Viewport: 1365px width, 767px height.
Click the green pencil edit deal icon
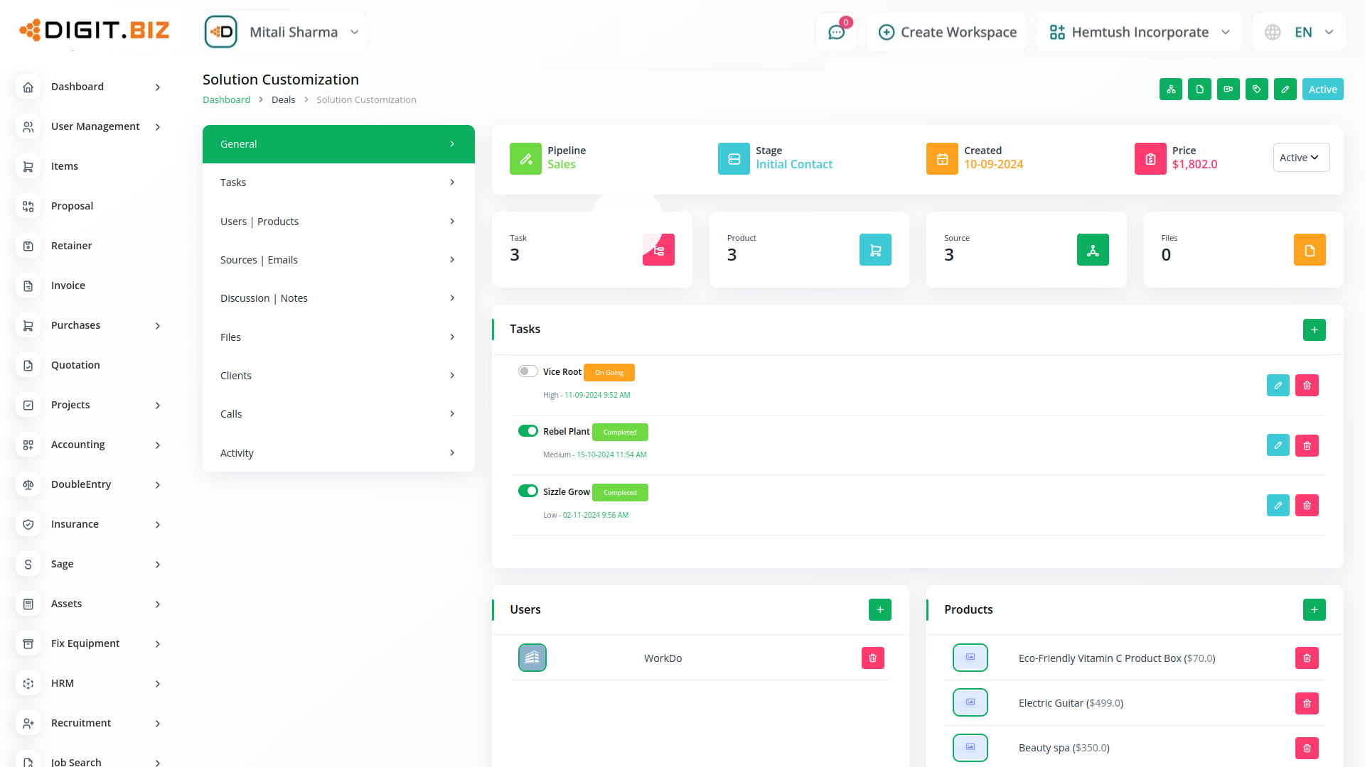pyautogui.click(x=1285, y=89)
